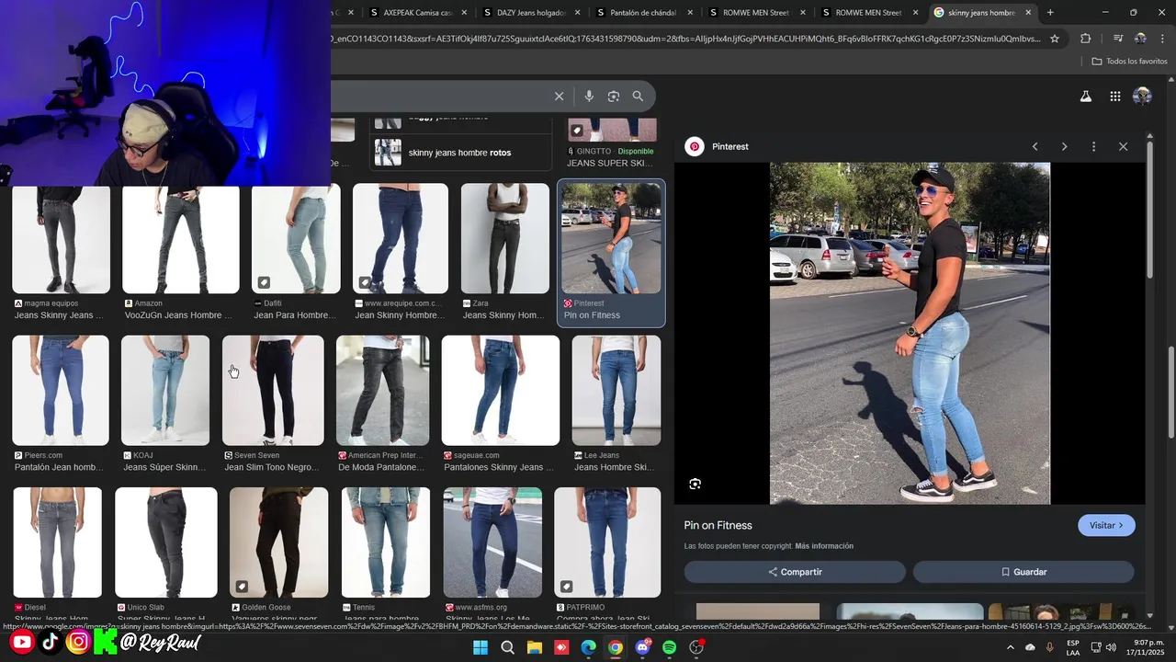This screenshot has height=662, width=1176.
Task: Open Google apps grid
Action: [1114, 96]
